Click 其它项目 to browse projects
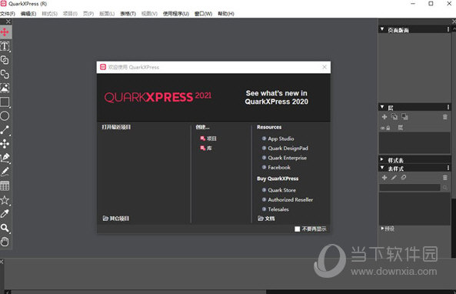 coord(116,219)
